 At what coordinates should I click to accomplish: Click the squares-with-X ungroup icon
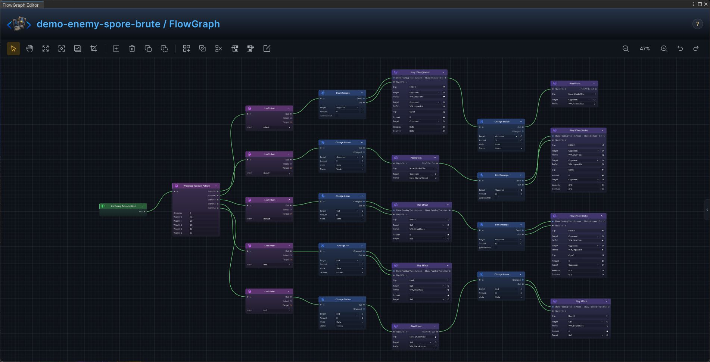219,49
